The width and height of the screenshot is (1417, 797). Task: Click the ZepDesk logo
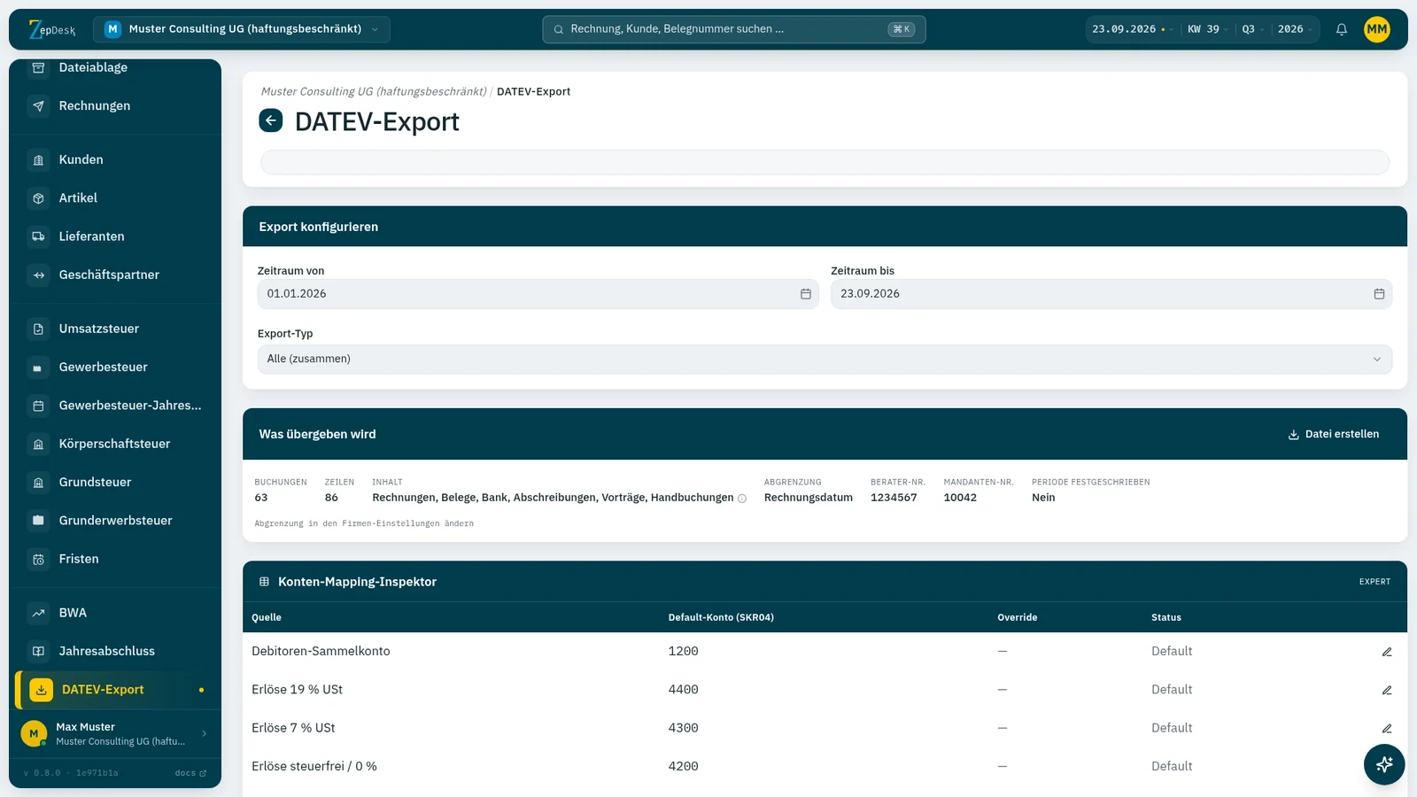52,29
